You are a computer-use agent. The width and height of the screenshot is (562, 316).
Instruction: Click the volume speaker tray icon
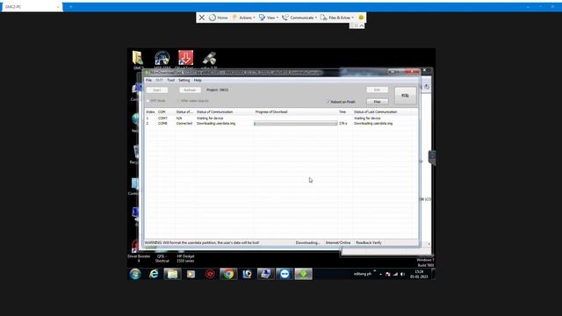[402, 274]
